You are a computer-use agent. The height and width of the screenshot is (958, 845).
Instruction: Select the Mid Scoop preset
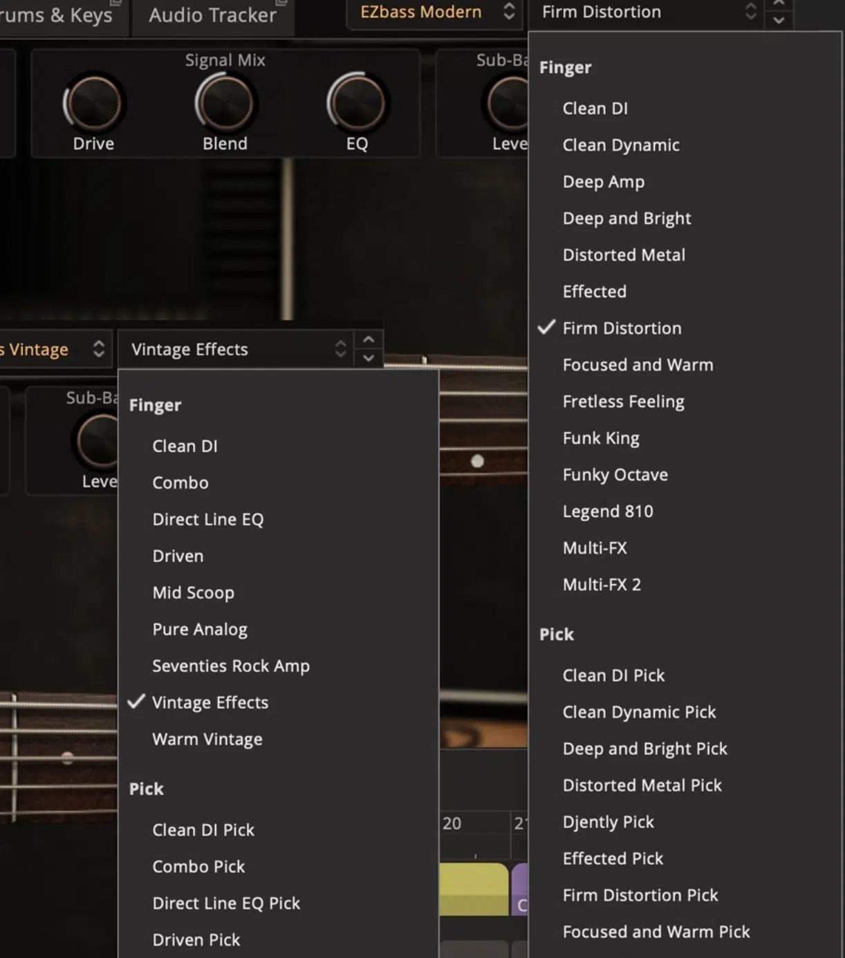[x=279, y=593]
